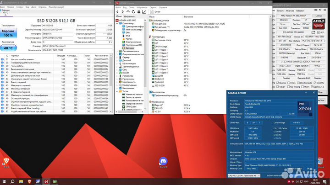This screenshot has height=185, width=330.
Task: Toggle OpenGL 4.6 checkbox in GPU-Z
Action: 312,87
